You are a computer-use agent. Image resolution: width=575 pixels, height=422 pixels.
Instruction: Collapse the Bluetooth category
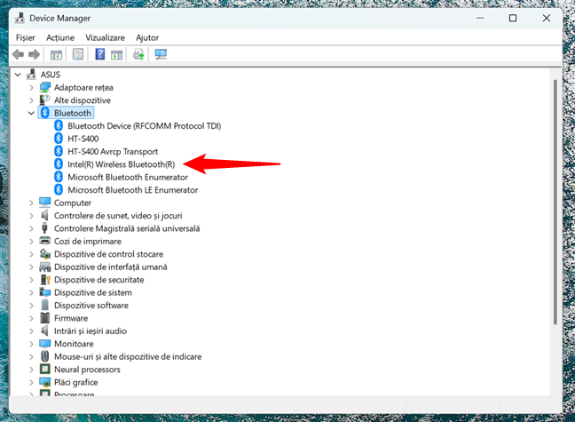pyautogui.click(x=32, y=114)
